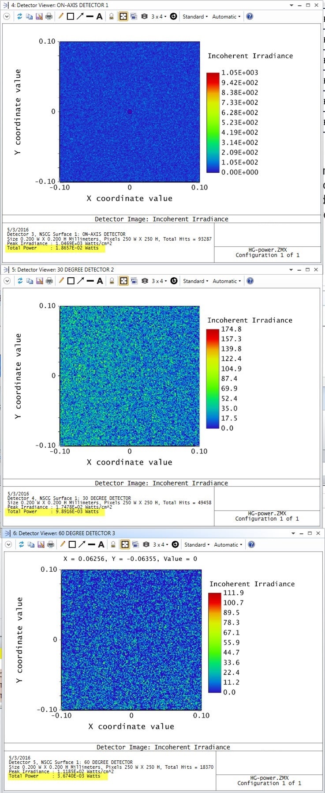325x793 pixels.
Task: Pick arrow draw tool in 60 DEGREE DETECTOR 3
Action: pyautogui.click(x=82, y=544)
